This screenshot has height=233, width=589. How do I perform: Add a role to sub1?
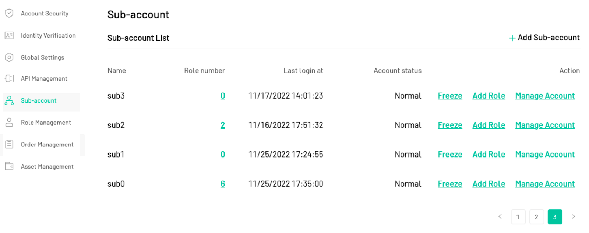click(x=489, y=155)
